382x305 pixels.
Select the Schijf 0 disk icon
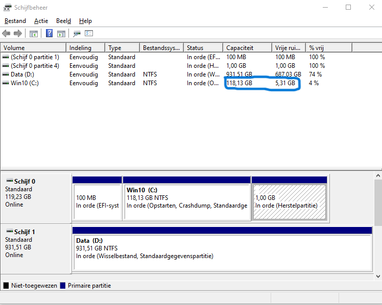tap(9, 181)
